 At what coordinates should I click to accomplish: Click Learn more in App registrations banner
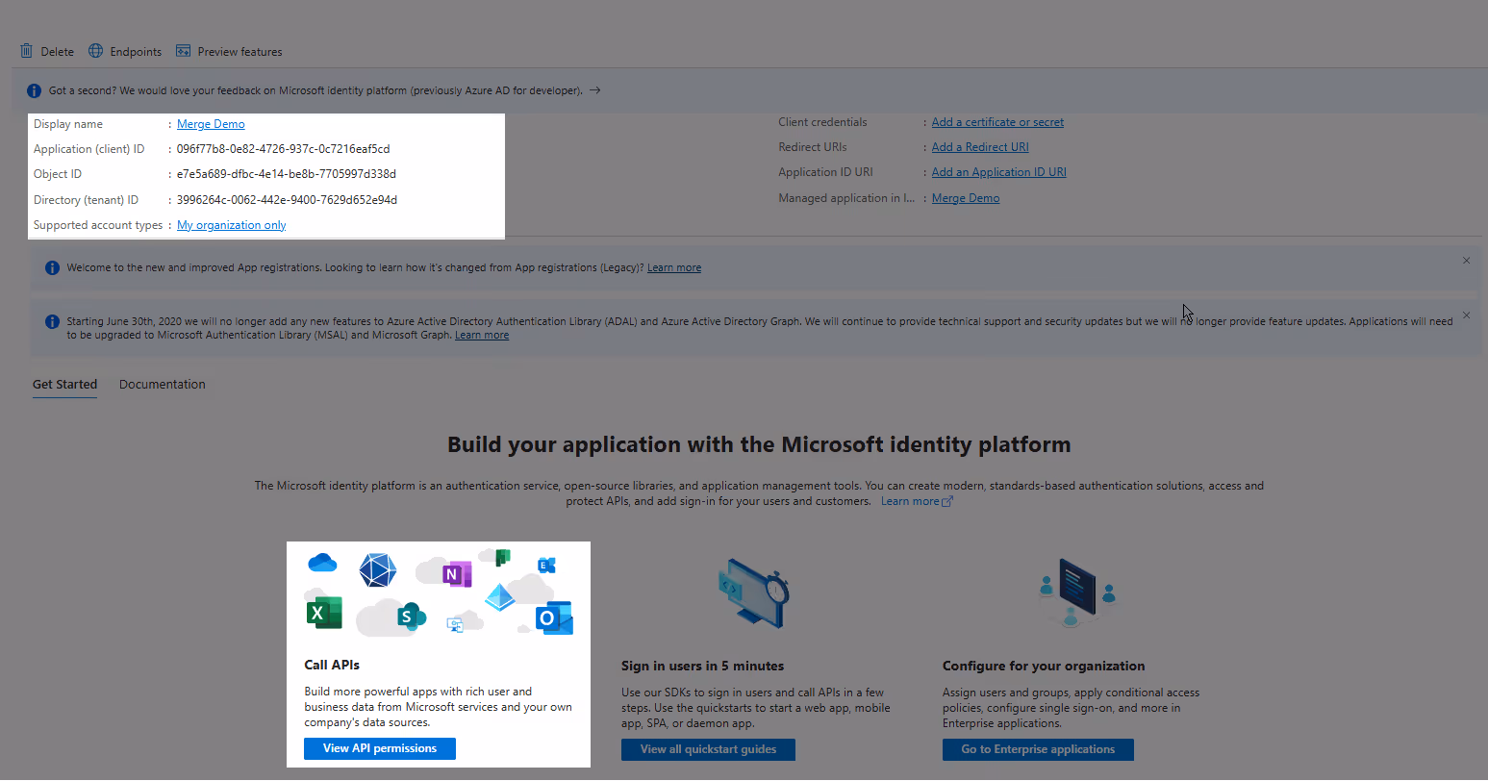click(674, 267)
